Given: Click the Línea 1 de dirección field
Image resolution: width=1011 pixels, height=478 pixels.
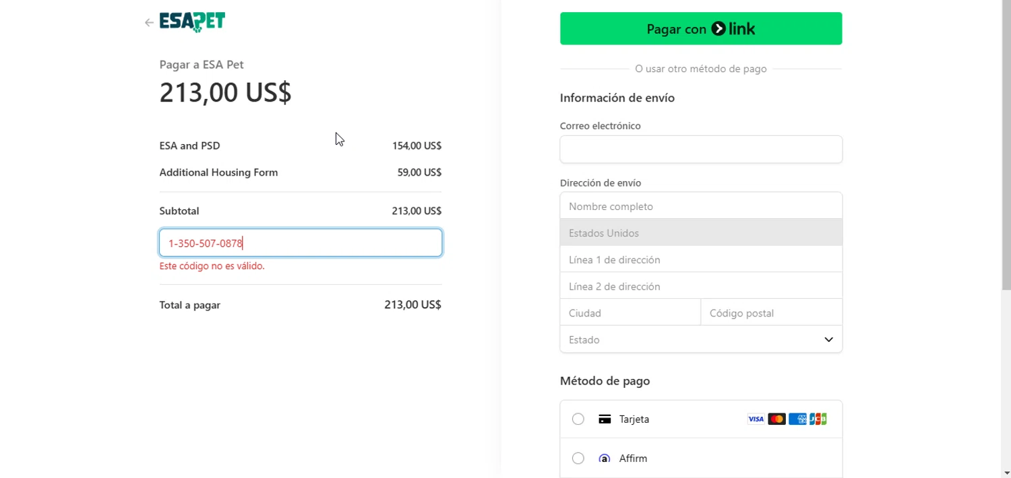Looking at the screenshot, I should [701, 260].
